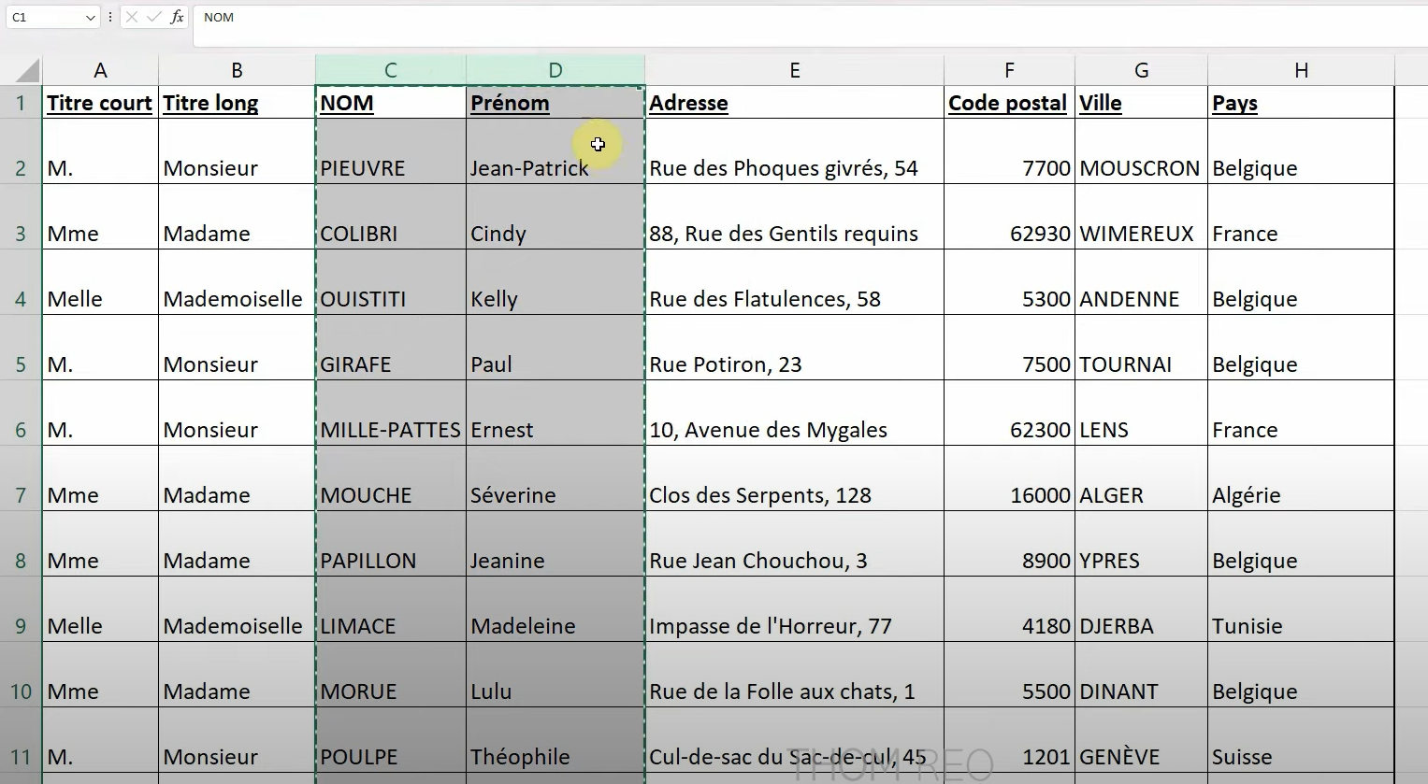The height and width of the screenshot is (784, 1428).
Task: Select the address 'Rue des Flatulences, 58'
Action: point(794,282)
